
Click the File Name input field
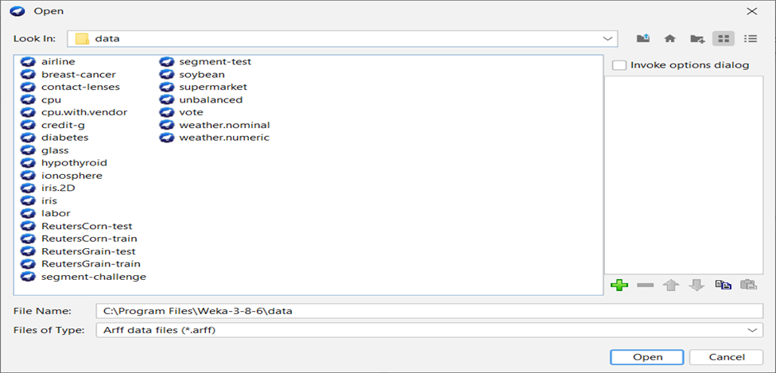[429, 311]
